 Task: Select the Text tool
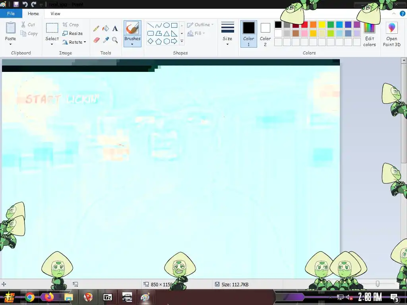pos(115,28)
